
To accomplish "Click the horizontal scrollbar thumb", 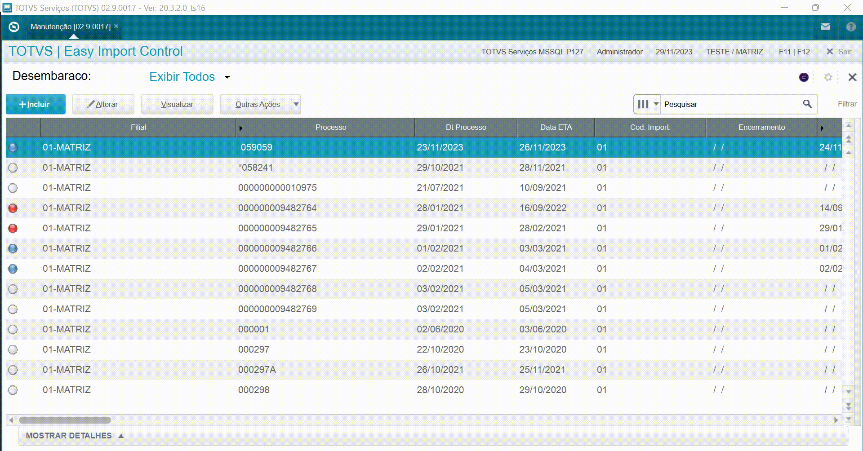I will [x=65, y=420].
